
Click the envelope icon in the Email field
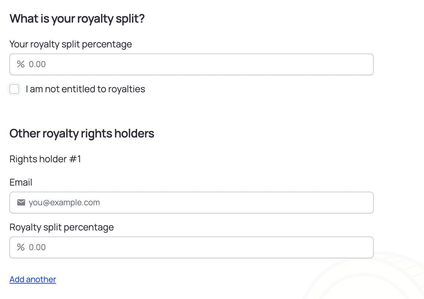(21, 202)
